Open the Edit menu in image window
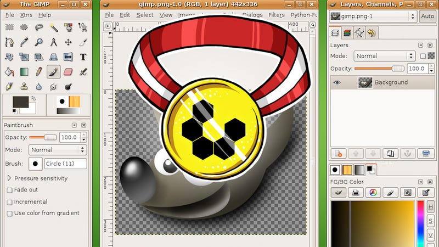The height and width of the screenshot is (247, 439). 125,15
